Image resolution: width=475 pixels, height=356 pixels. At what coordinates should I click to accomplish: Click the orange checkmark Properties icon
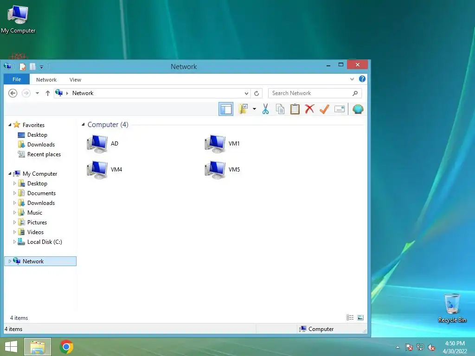pyautogui.click(x=324, y=109)
